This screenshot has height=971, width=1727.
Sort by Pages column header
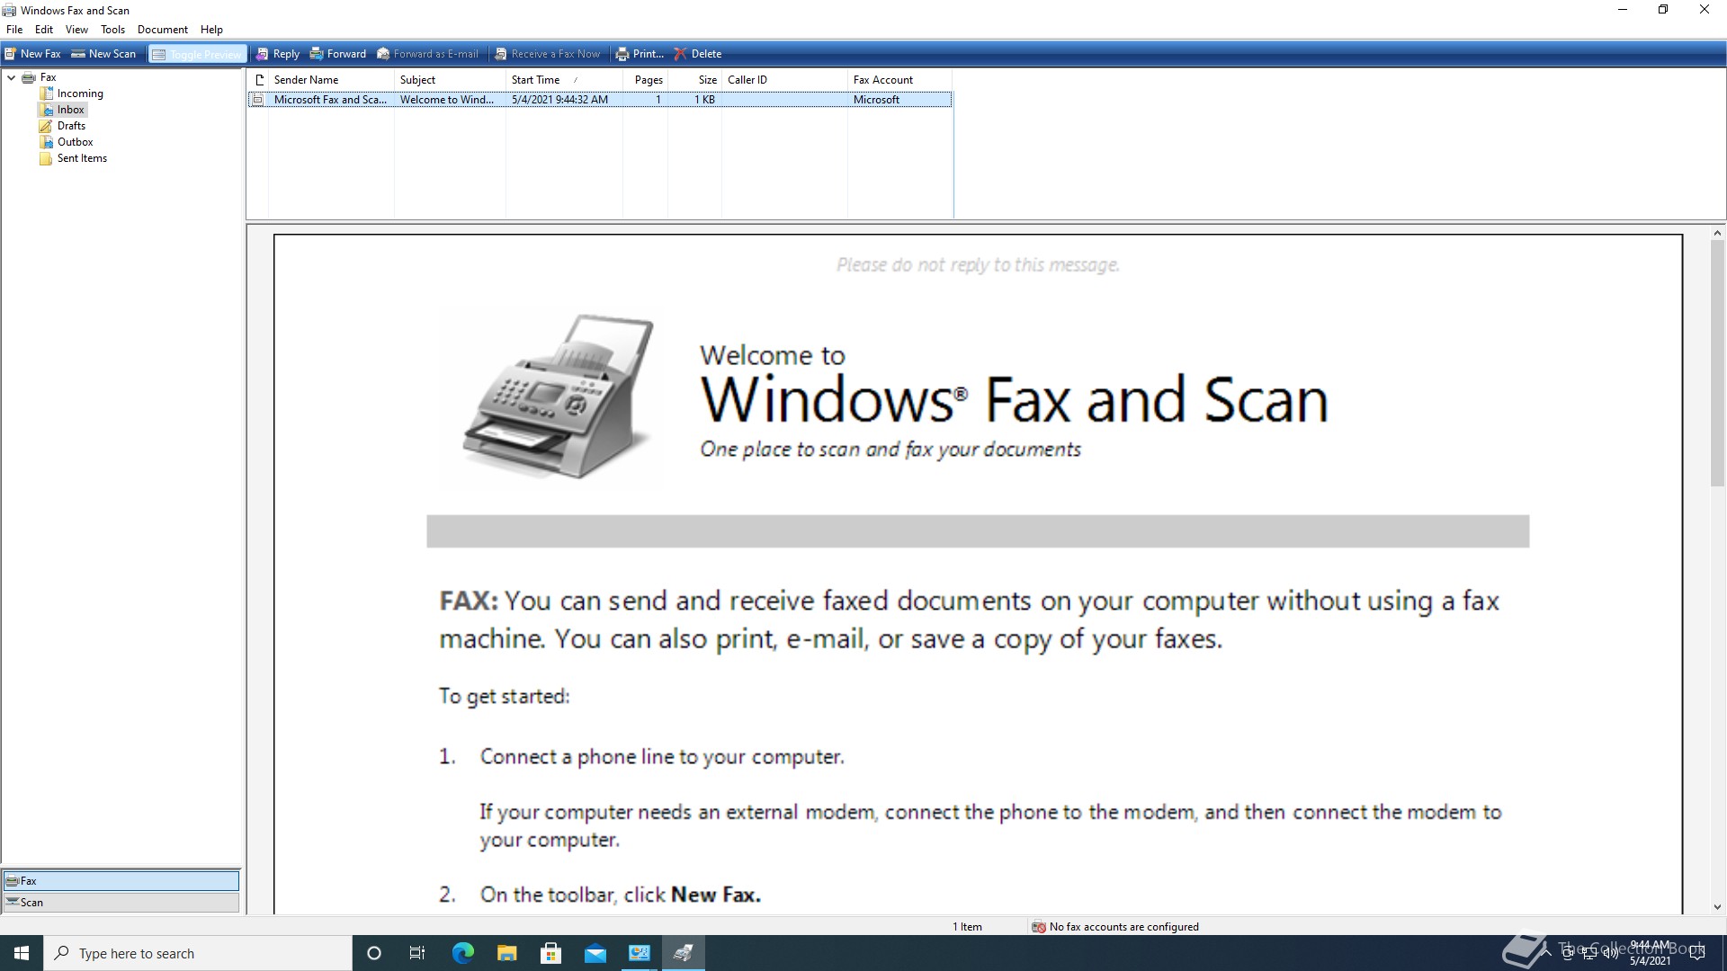(x=646, y=80)
